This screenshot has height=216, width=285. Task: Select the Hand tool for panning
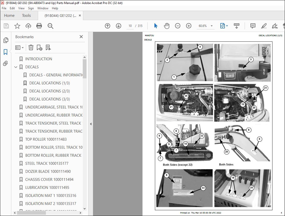[x=166, y=26]
